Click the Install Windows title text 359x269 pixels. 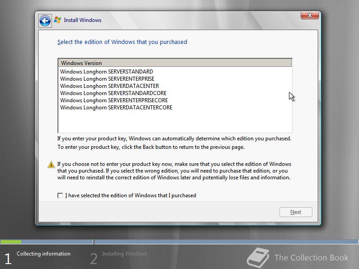click(x=83, y=20)
